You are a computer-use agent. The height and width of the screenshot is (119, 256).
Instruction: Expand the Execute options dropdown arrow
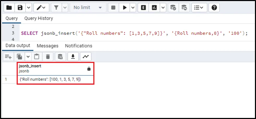coord(134,8)
